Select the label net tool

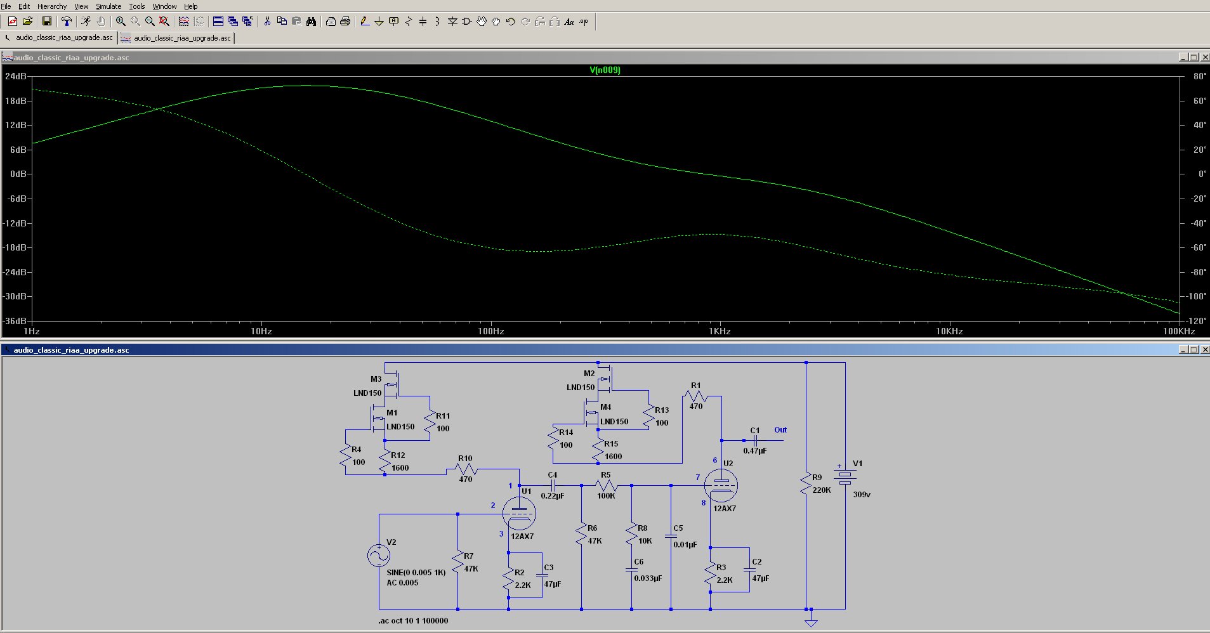[x=393, y=22]
